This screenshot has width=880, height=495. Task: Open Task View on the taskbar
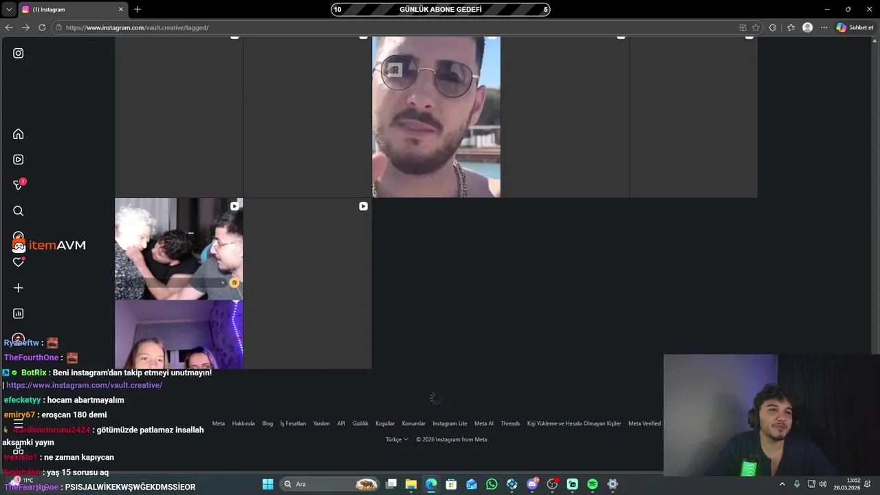(391, 484)
